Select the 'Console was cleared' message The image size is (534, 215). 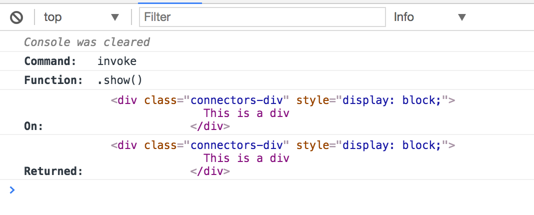coord(87,42)
